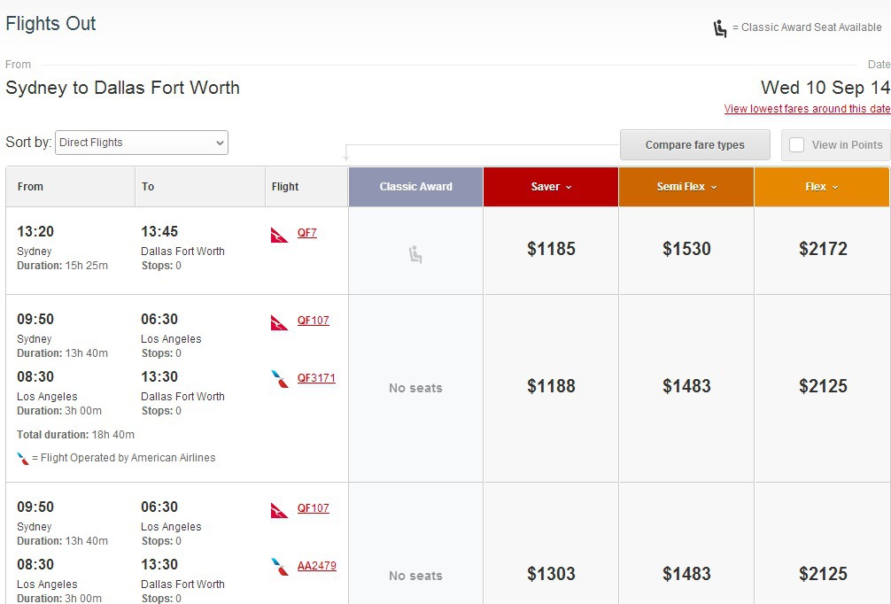Select the $1185 Saver fare for QF7
This screenshot has width=891, height=604.
(x=551, y=250)
